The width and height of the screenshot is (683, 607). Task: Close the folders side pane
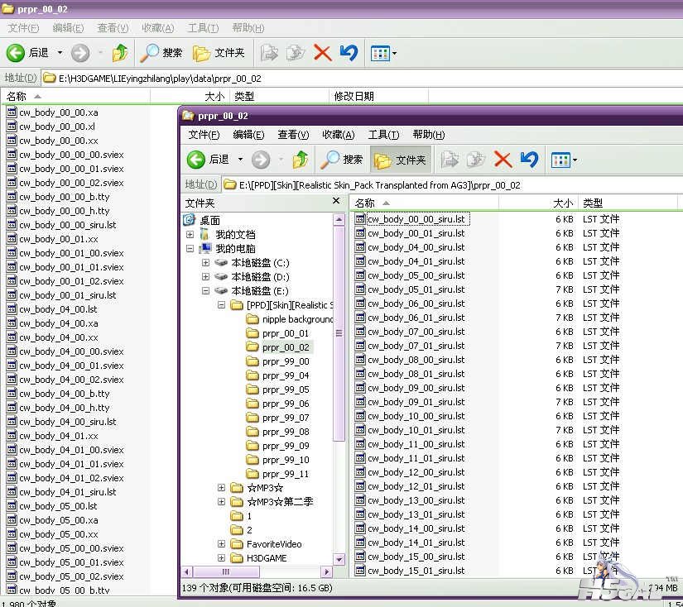point(336,201)
